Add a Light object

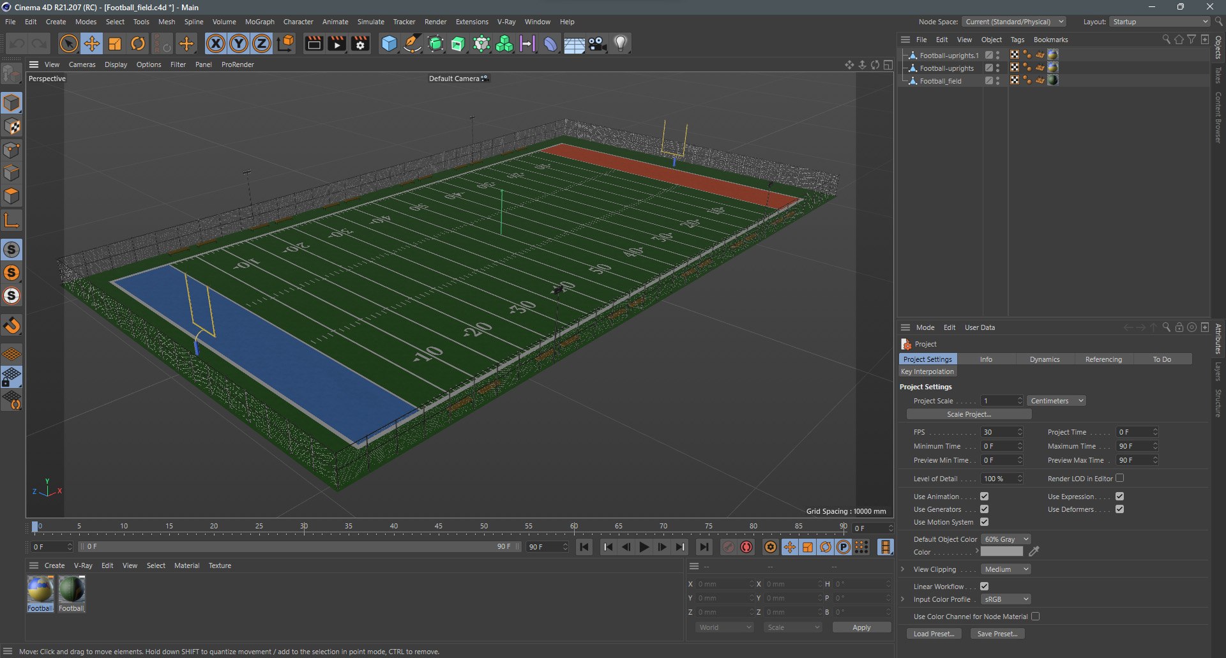point(621,43)
